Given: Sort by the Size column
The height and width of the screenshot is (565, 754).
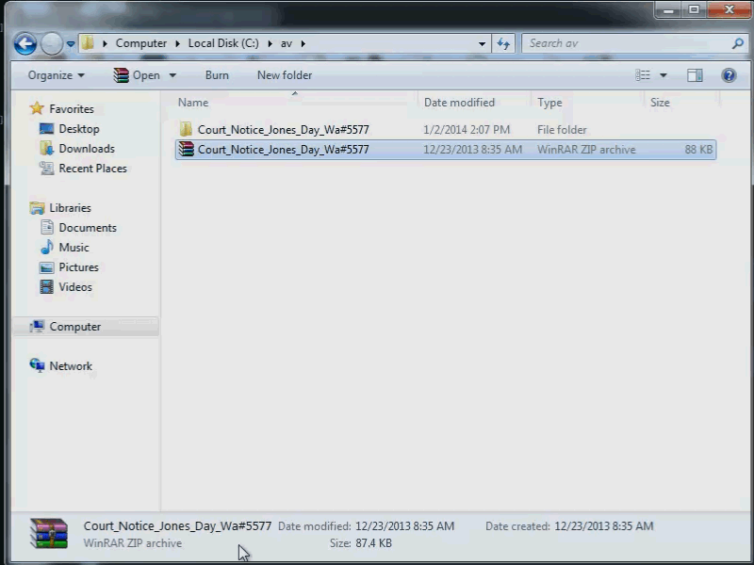Looking at the screenshot, I should point(660,103).
